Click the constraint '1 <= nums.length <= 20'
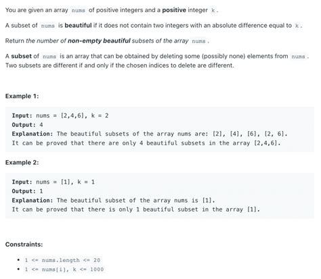 [x=62, y=260]
